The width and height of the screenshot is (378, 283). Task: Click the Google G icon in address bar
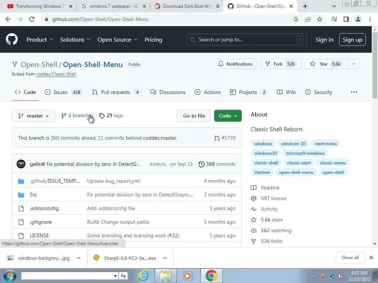point(296,19)
